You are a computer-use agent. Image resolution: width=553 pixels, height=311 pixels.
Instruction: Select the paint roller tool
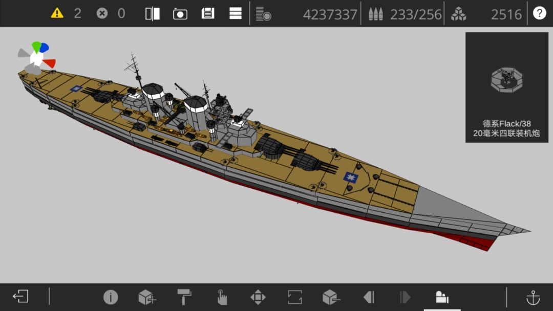tap(184, 297)
